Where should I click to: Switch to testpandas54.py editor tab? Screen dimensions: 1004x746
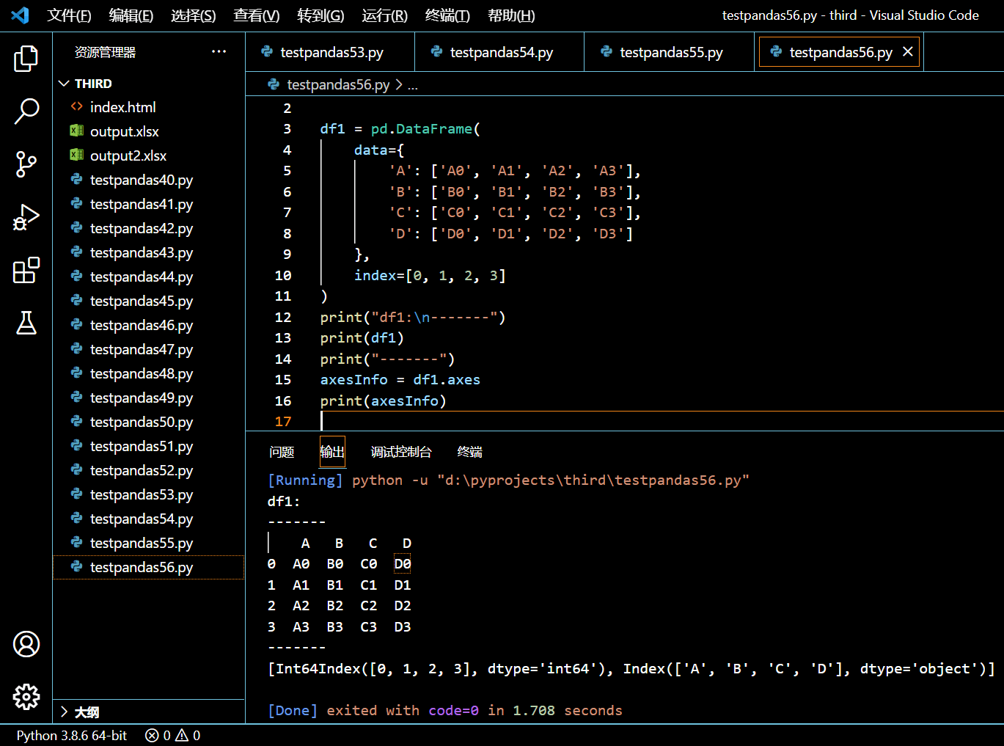pos(499,52)
